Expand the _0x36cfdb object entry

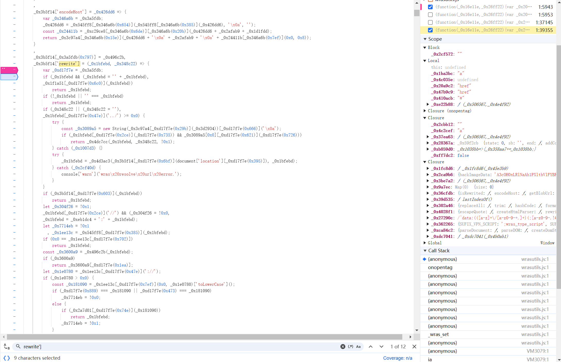pos(428,193)
